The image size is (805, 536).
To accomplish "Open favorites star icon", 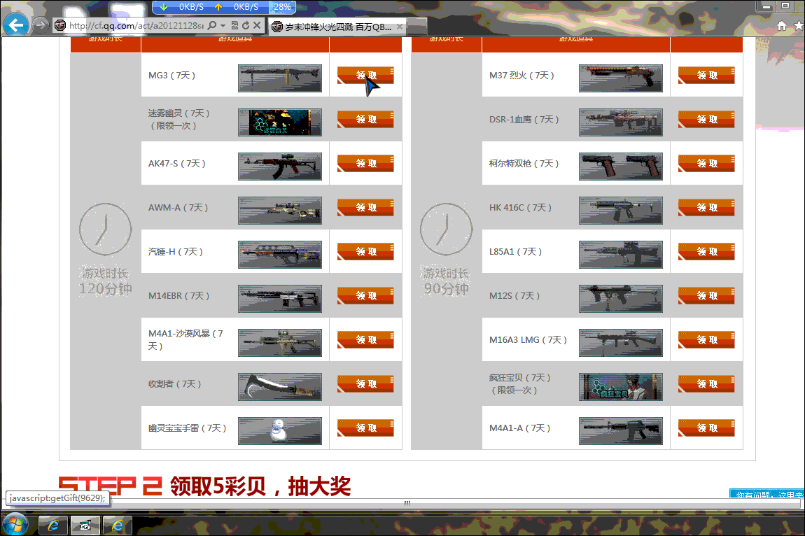I will 799,26.
